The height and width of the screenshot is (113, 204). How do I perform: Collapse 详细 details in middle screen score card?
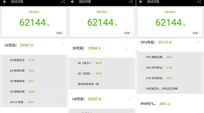tap(128, 33)
